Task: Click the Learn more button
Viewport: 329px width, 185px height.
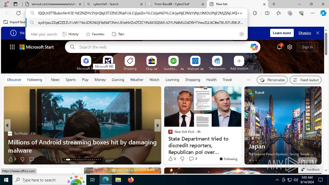Action: click(282, 33)
